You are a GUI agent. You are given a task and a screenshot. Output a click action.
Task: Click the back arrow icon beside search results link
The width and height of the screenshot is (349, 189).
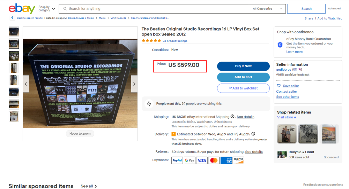click(13, 18)
